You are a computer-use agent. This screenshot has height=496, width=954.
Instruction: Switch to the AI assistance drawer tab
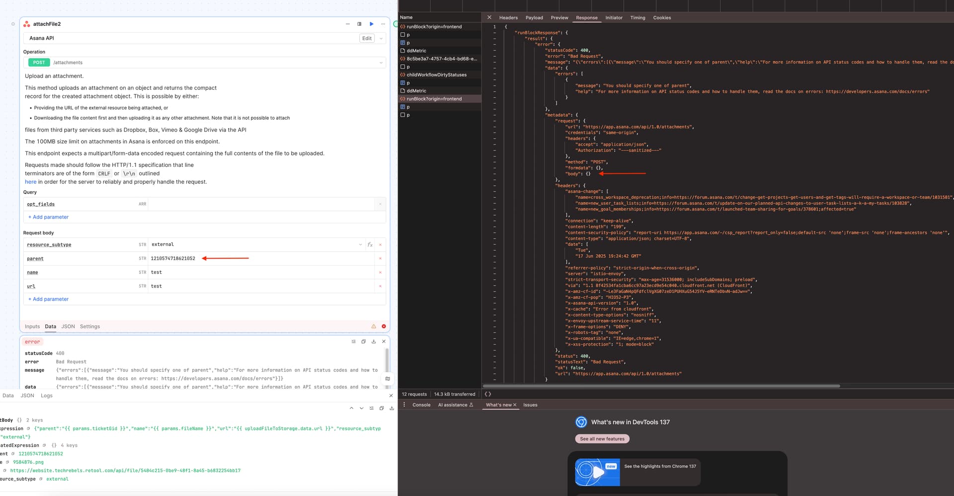click(x=456, y=405)
